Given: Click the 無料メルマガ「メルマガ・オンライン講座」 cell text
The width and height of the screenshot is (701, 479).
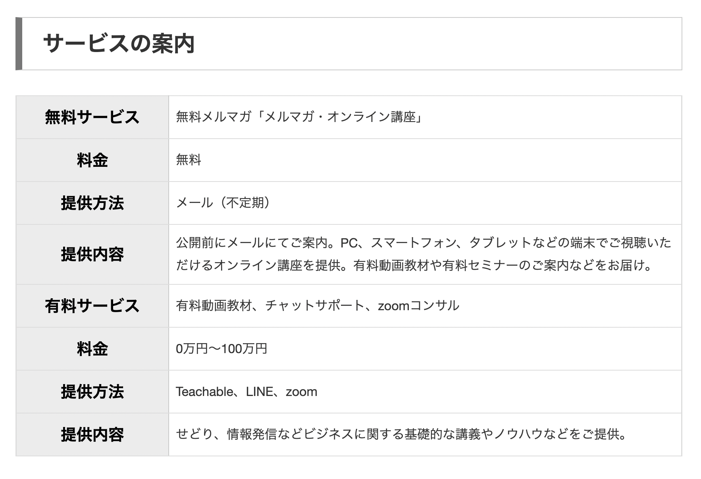Looking at the screenshot, I should point(299,117).
